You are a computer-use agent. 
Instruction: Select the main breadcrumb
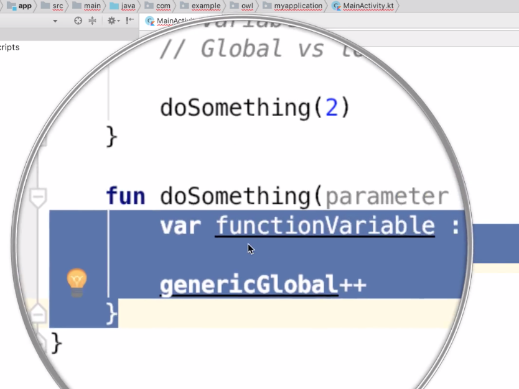pyautogui.click(x=87, y=6)
